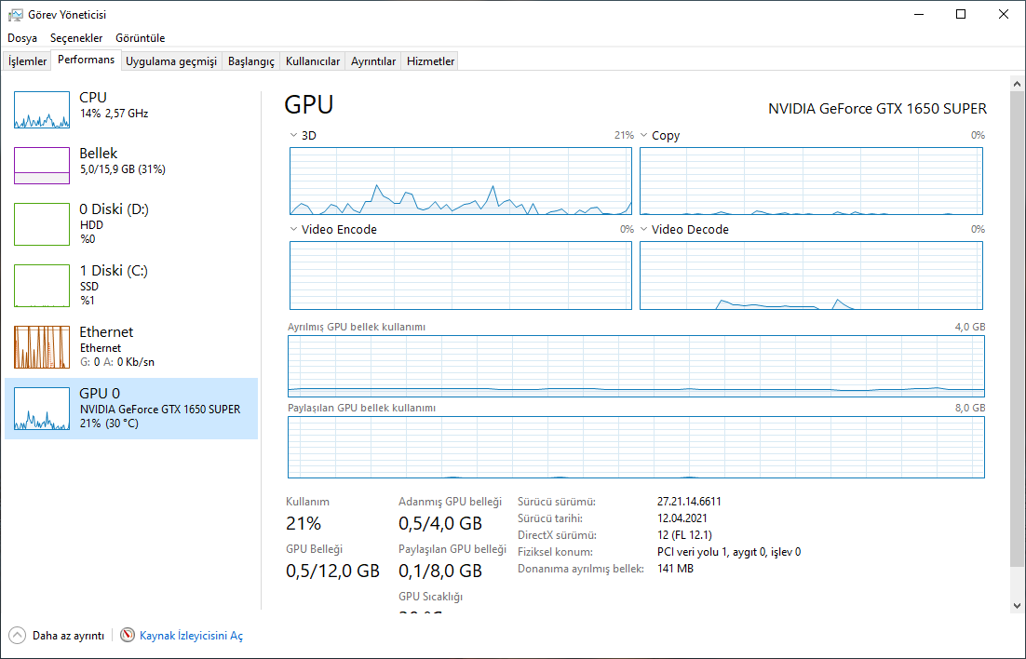Click the Daha az ayrıntı button

[x=68, y=636]
